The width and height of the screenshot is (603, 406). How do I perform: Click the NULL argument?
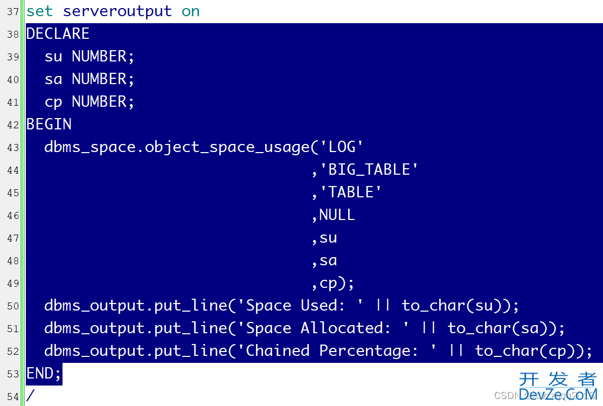coord(337,215)
